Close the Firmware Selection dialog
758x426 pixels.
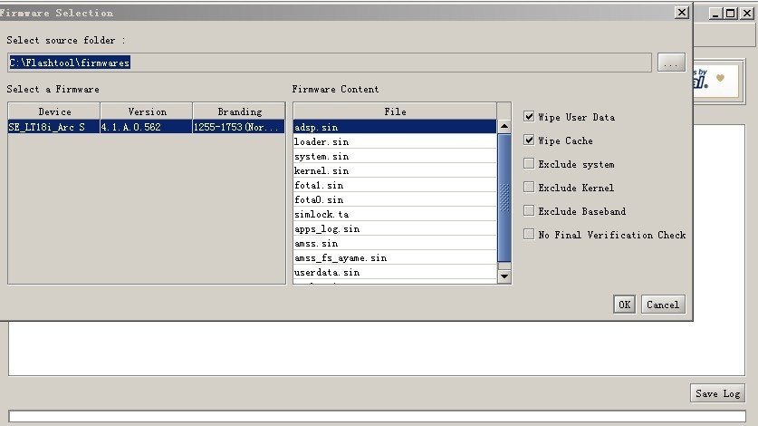681,13
